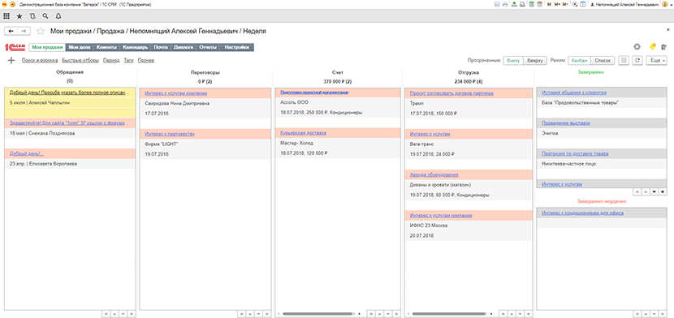Open Претензия по доставке товара link

point(575,153)
